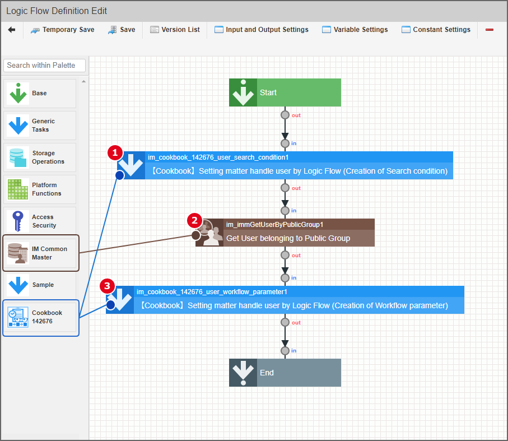Open the Base palette category

pos(40,93)
